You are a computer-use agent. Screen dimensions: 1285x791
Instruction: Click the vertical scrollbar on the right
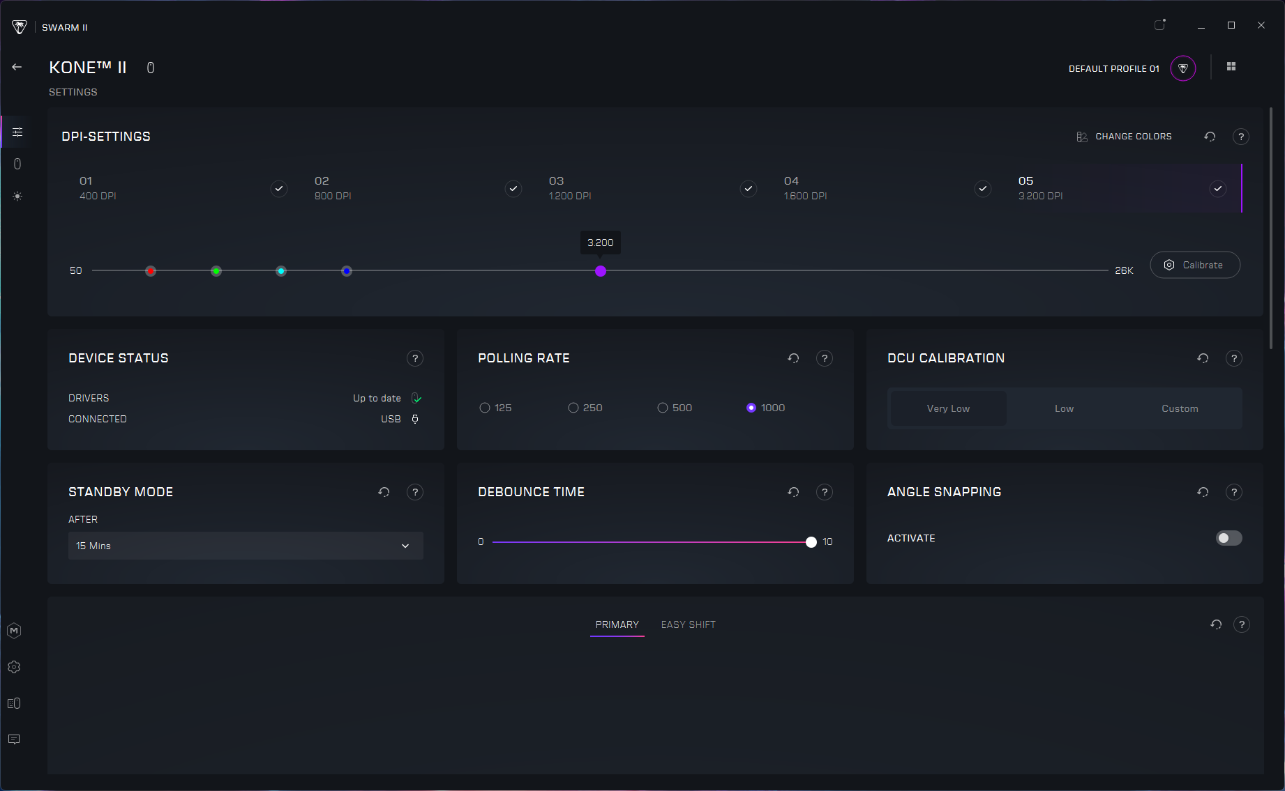coord(1271,228)
